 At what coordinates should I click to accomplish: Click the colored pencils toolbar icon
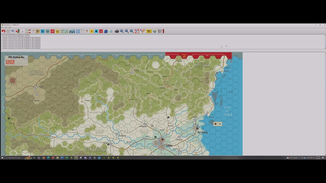[142, 31]
